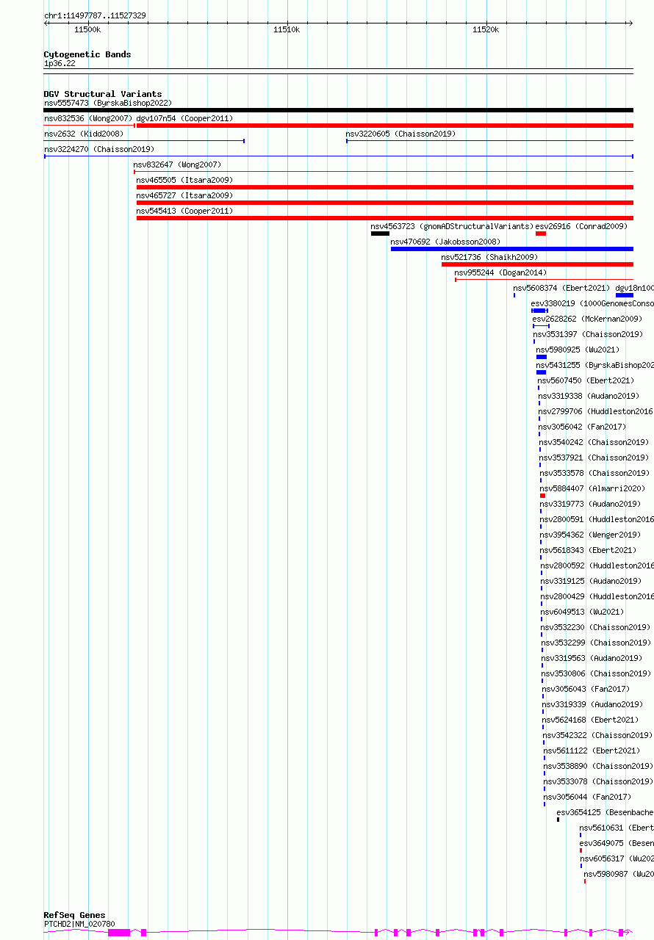Screen dimensions: 654x940
Task: Open variant nsv3319338 (Audano2019)
Action: [x=589, y=396]
